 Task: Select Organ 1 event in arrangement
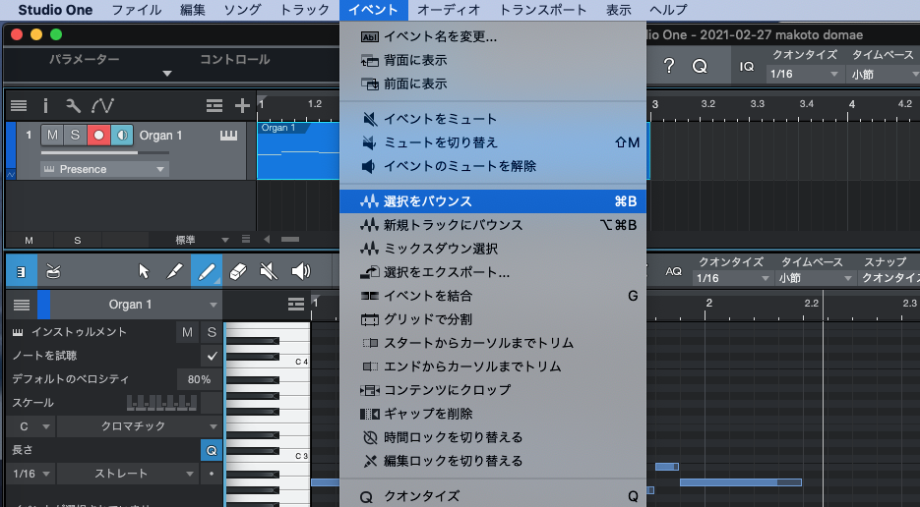click(x=298, y=150)
